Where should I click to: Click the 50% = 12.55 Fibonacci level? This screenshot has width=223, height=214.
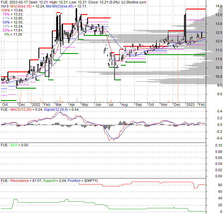tap(13, 22)
